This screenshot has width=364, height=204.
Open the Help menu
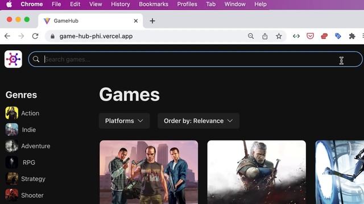[x=260, y=4]
